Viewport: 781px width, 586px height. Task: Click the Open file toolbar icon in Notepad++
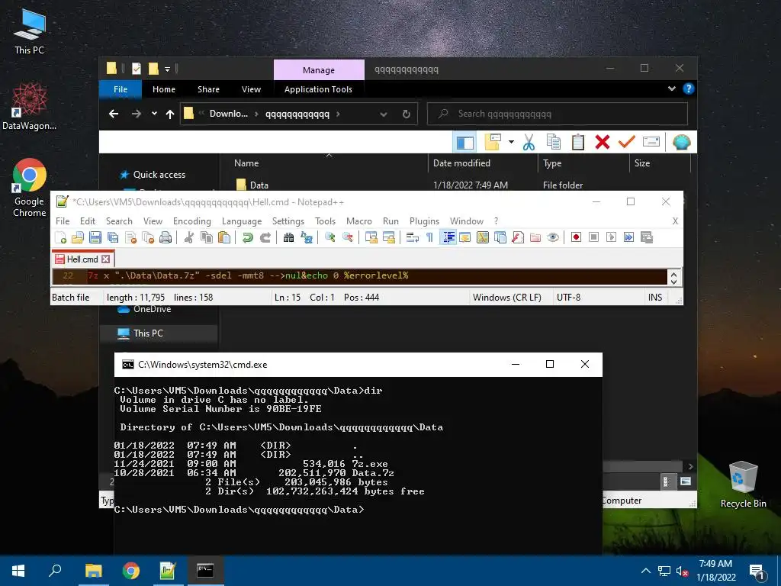coord(78,238)
